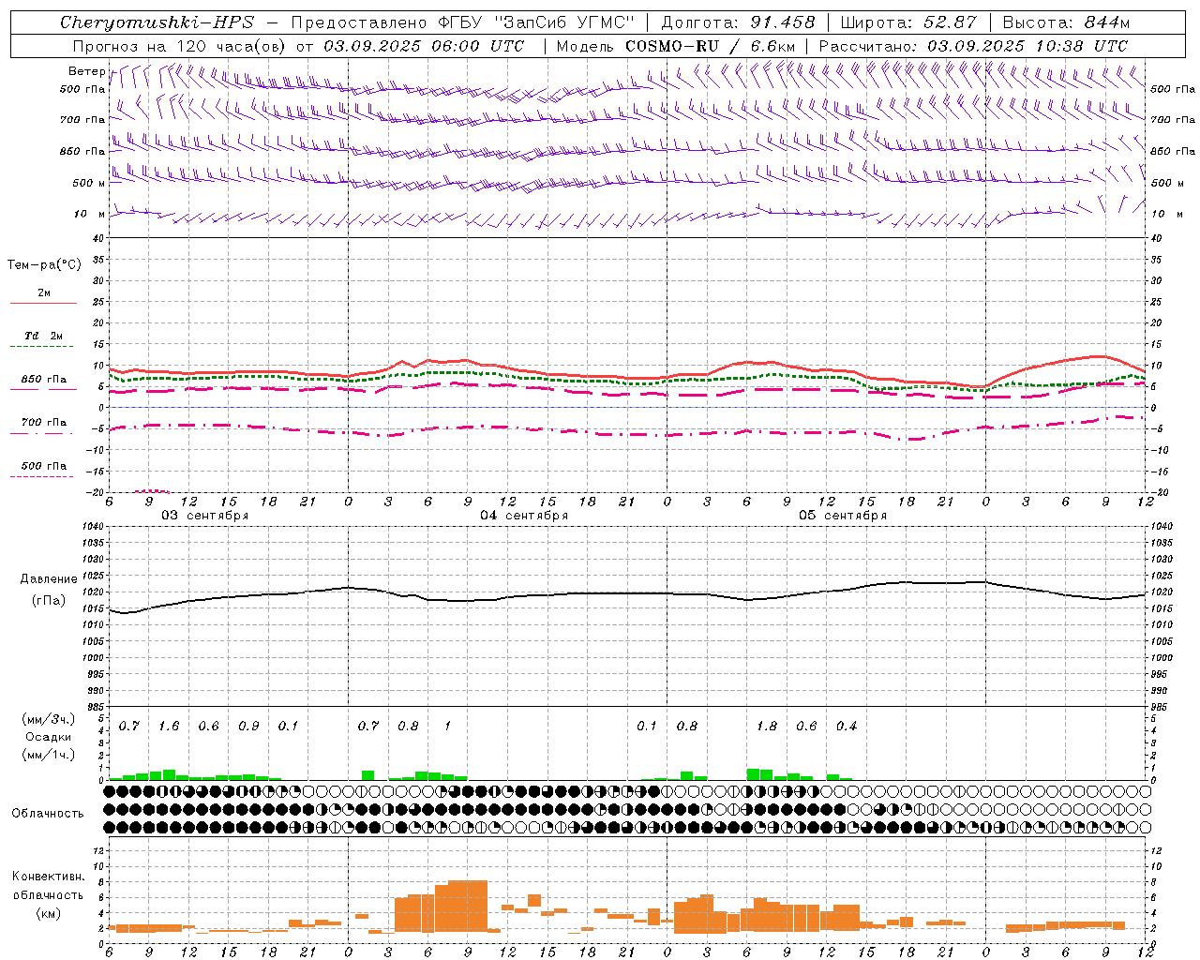Image resolution: width=1200 pixels, height=960 pixels.
Task: Click the Cheryomushki-HPS station title
Action: tap(157, 22)
